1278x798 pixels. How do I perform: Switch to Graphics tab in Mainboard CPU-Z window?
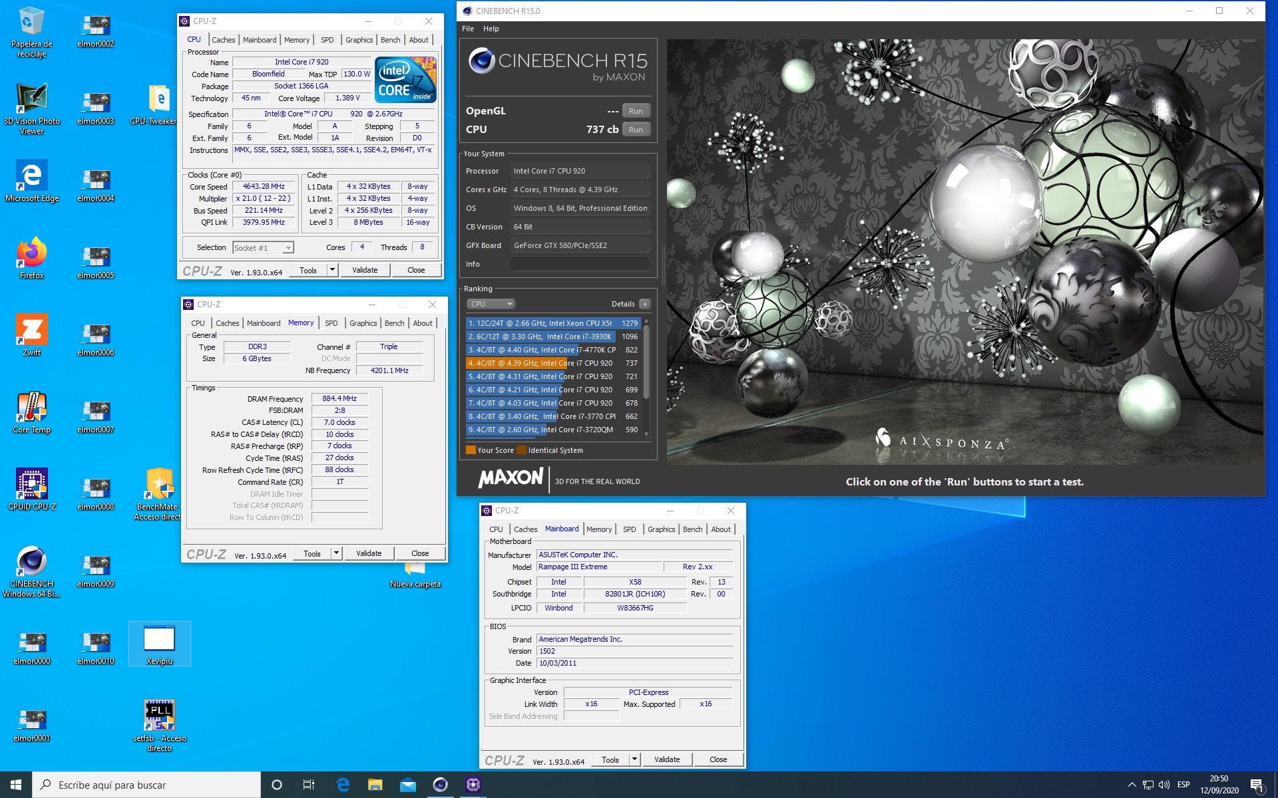point(662,529)
